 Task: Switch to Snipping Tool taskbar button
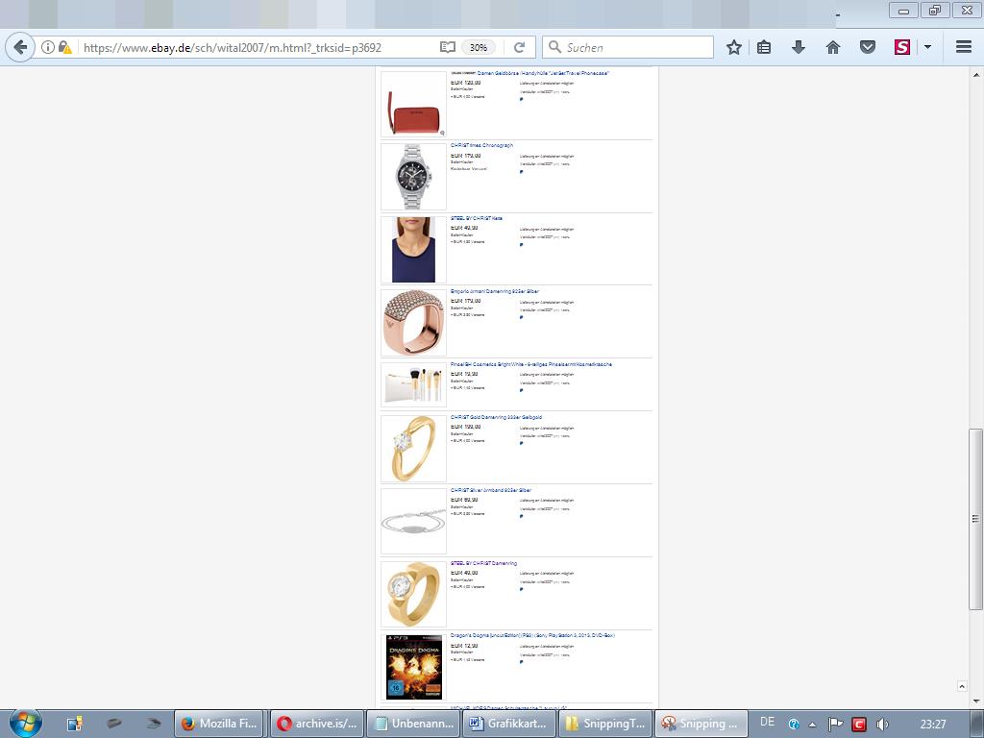pyautogui.click(x=701, y=724)
